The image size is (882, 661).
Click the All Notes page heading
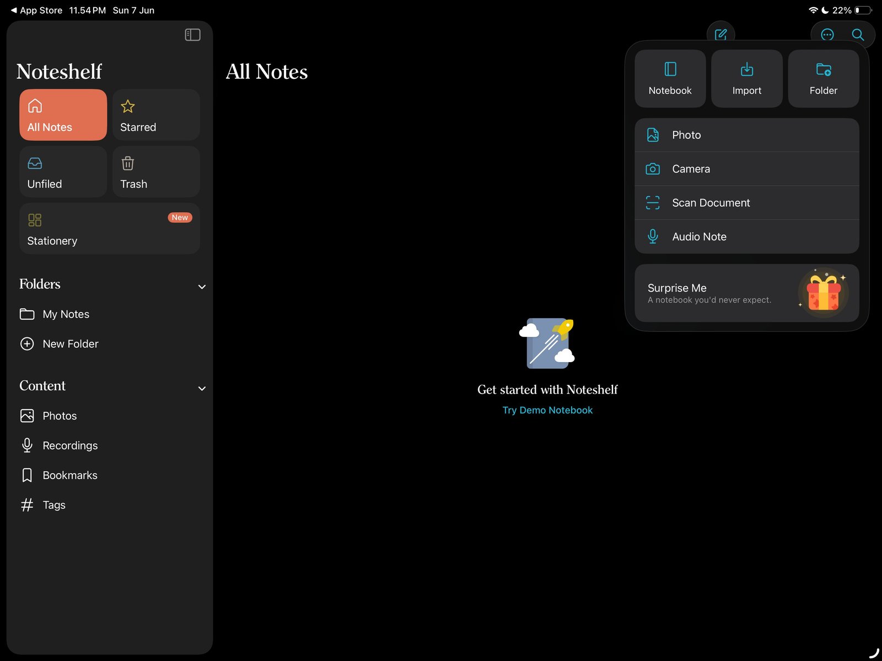(x=267, y=72)
